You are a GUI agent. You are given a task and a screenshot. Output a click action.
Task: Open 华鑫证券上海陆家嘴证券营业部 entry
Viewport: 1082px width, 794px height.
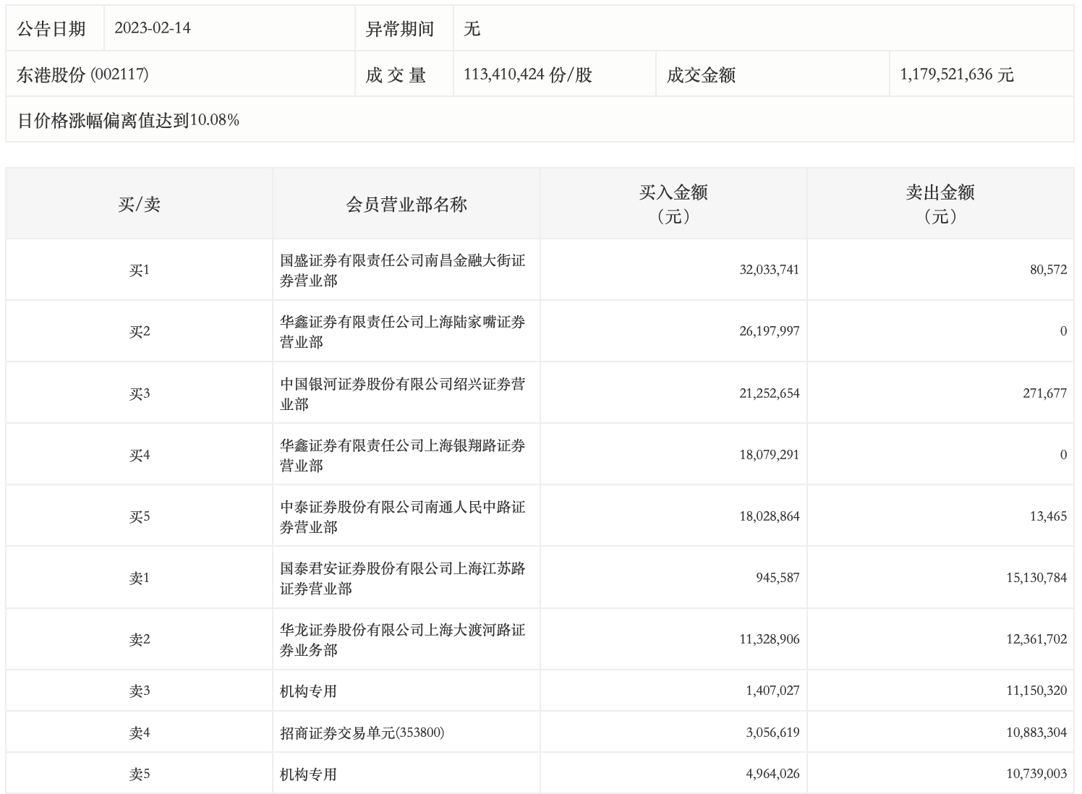tap(402, 332)
